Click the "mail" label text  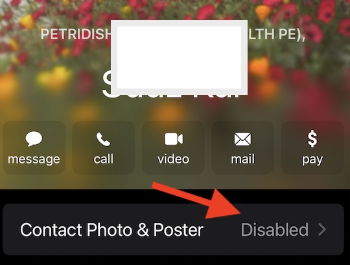pyautogui.click(x=242, y=159)
